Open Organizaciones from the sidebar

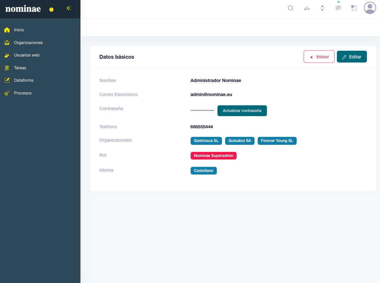28,43
